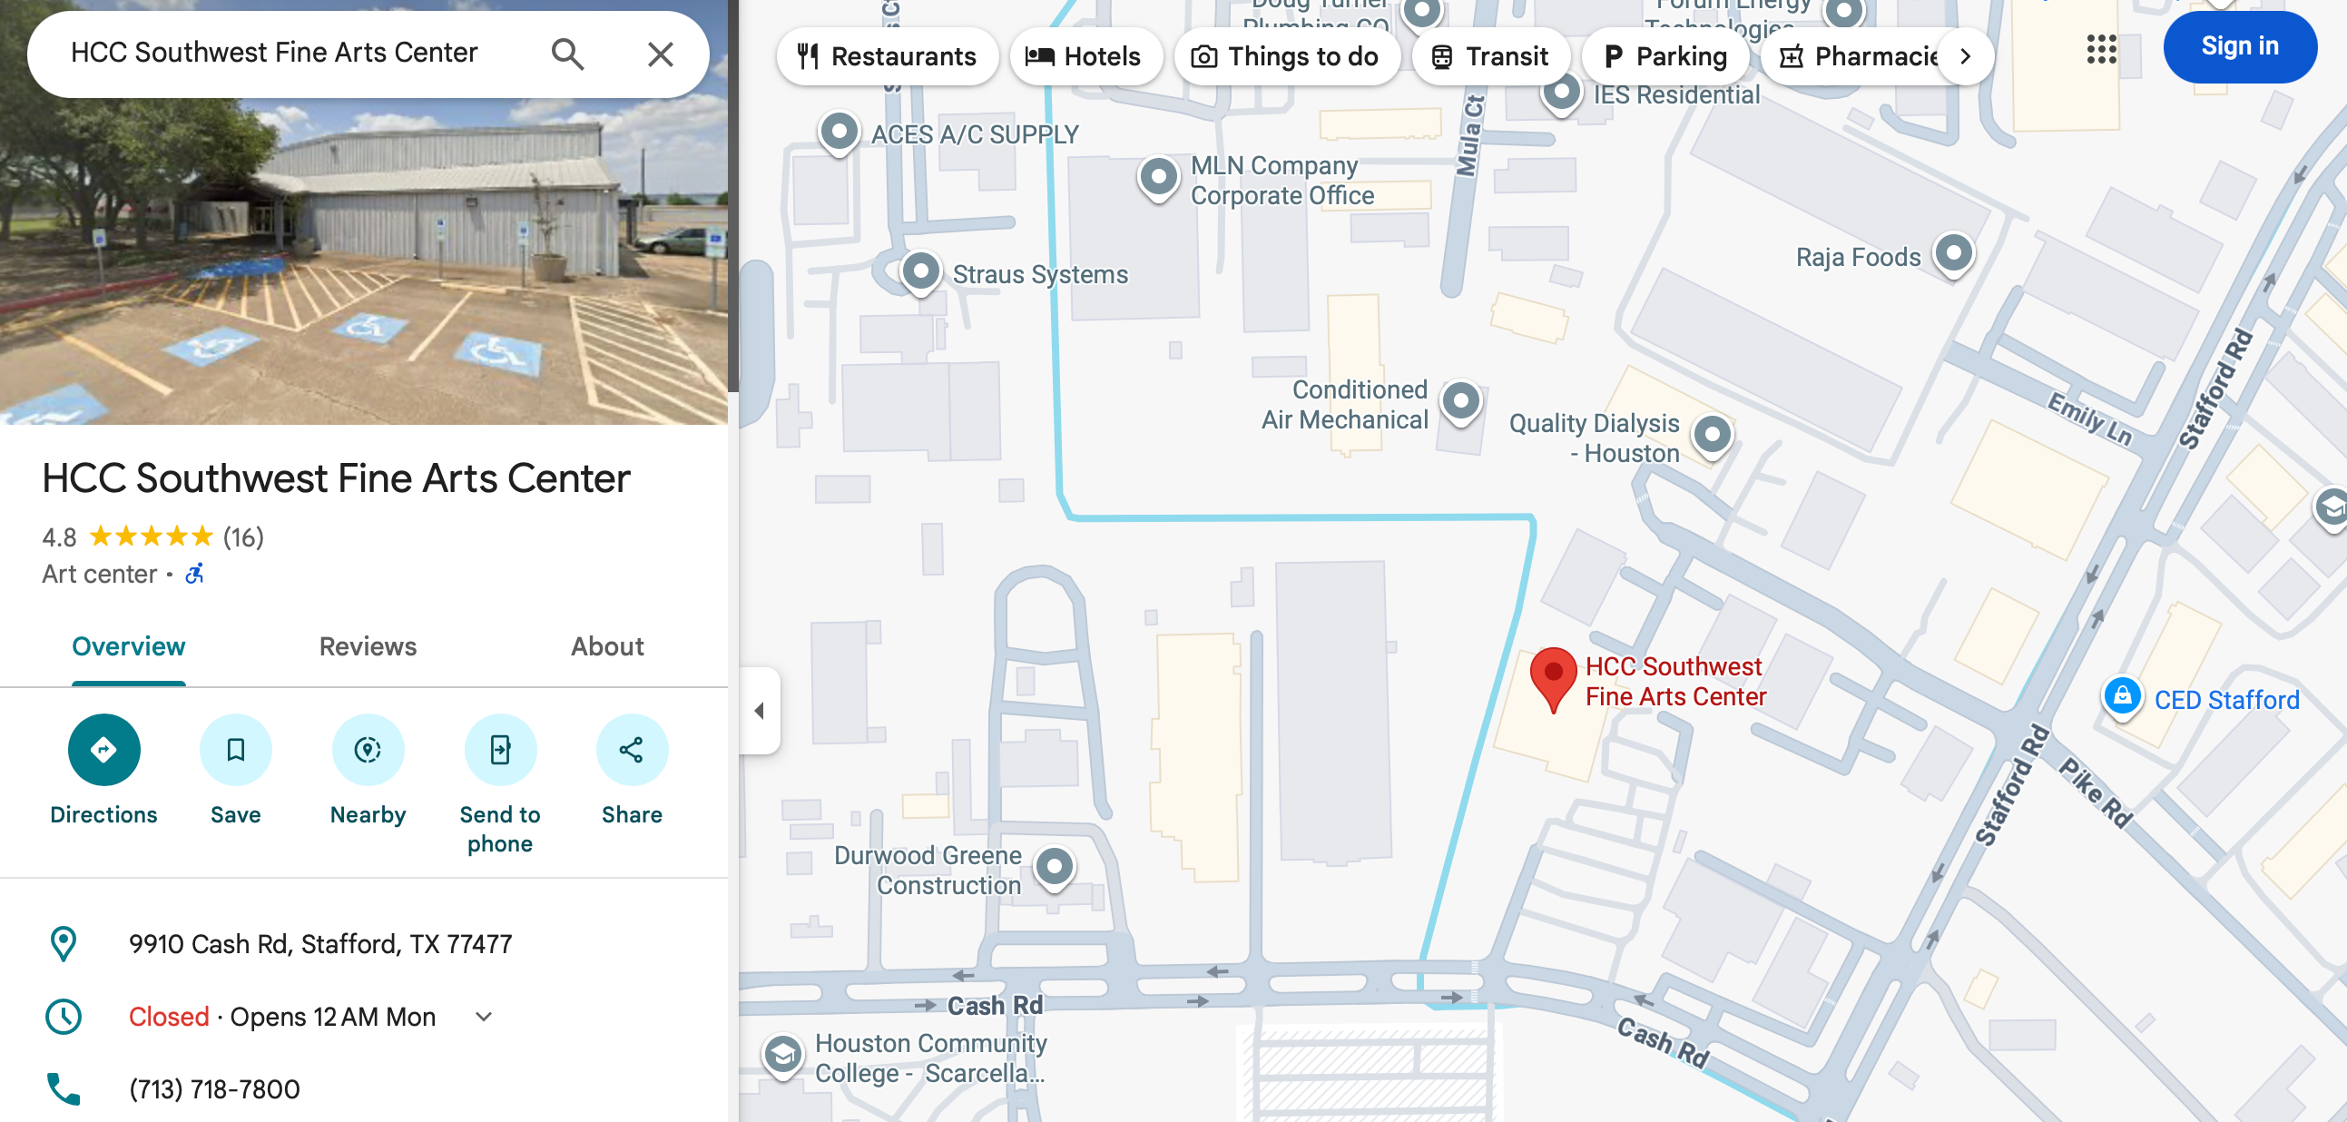Screen dimensions: 2347x1122
Task: Send place to phone icon
Action: pos(500,749)
